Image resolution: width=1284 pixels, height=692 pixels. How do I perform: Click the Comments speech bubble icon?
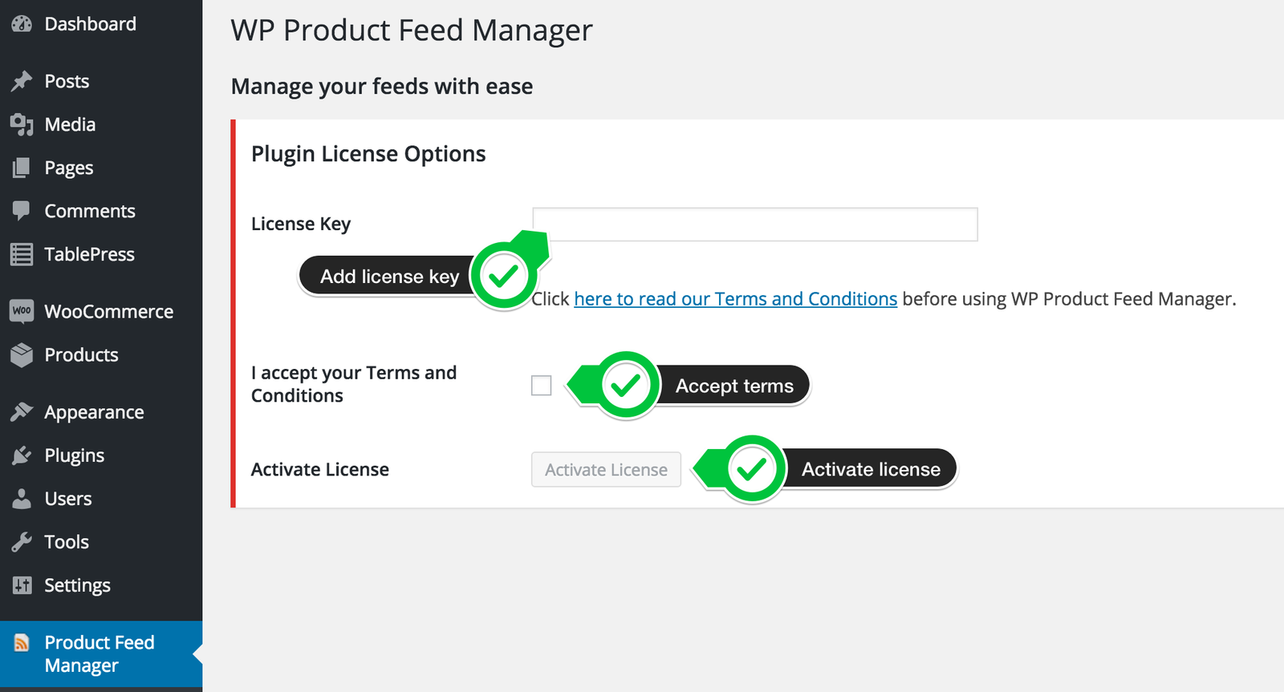click(22, 211)
